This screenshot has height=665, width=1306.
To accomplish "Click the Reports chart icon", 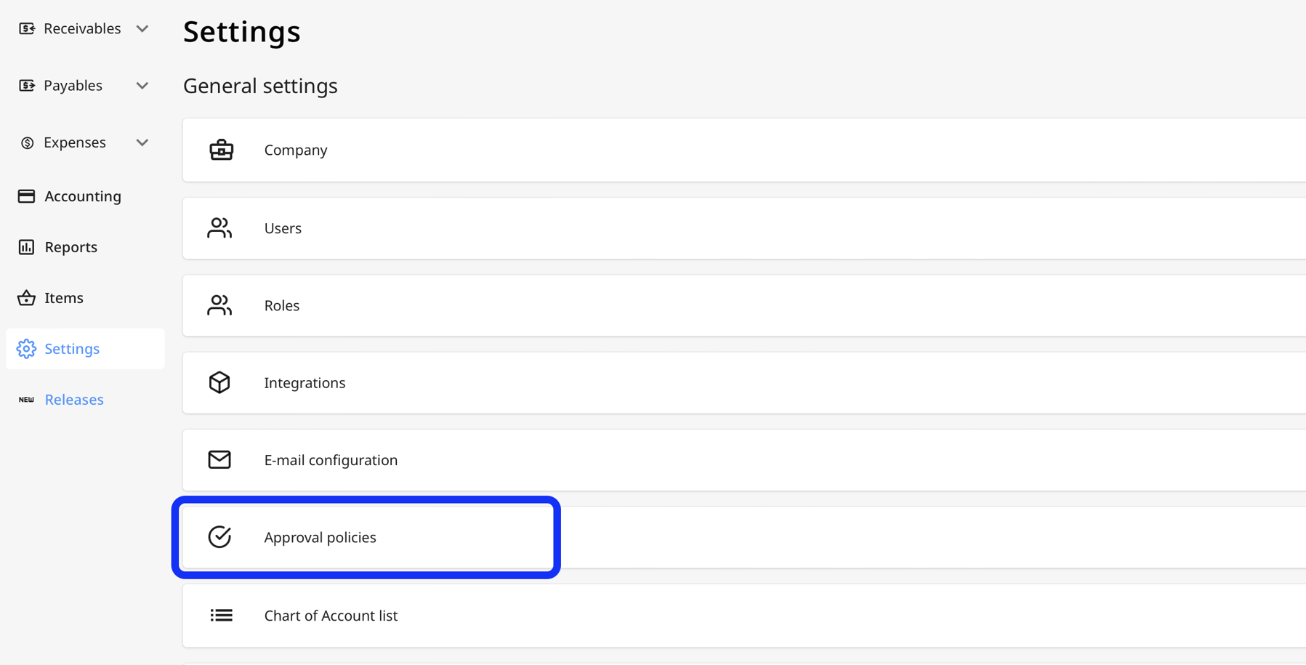I will (26, 246).
